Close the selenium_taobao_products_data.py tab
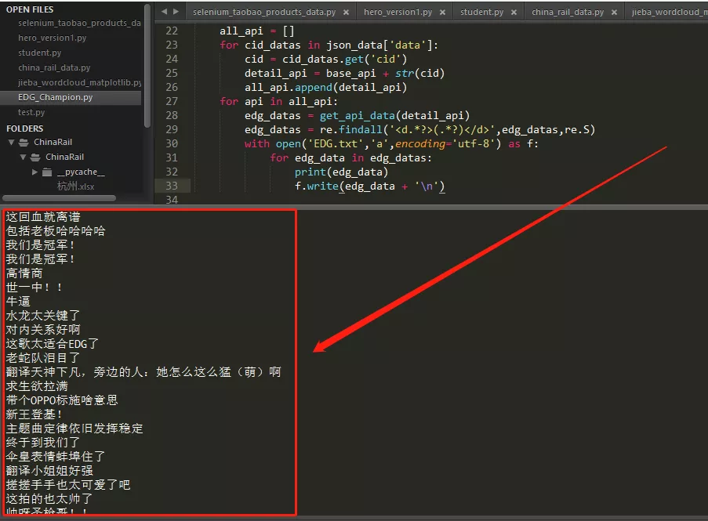Screen dimensions: 708x521 (x=347, y=13)
